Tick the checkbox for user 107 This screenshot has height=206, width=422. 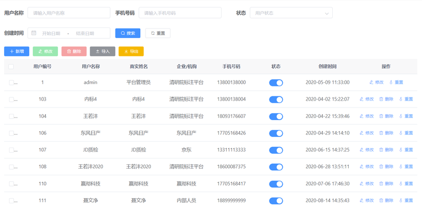[x=11, y=150]
